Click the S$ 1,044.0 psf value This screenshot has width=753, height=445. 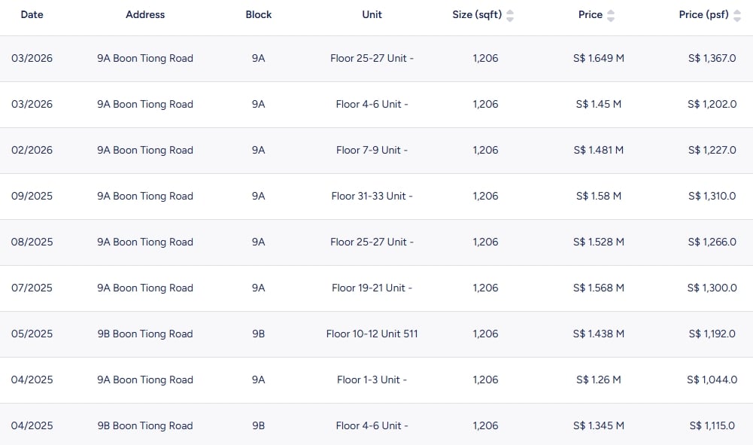712,379
